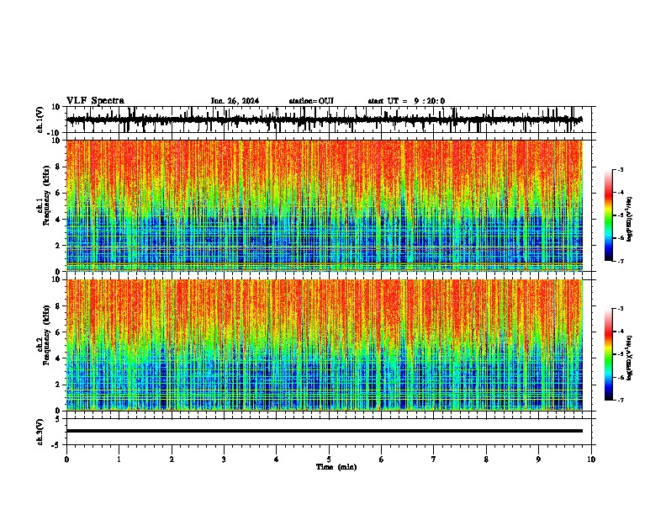The image size is (666, 515).
Task: Click the "4" kHz tick on ch.1 spectrogram
Action: pos(59,220)
